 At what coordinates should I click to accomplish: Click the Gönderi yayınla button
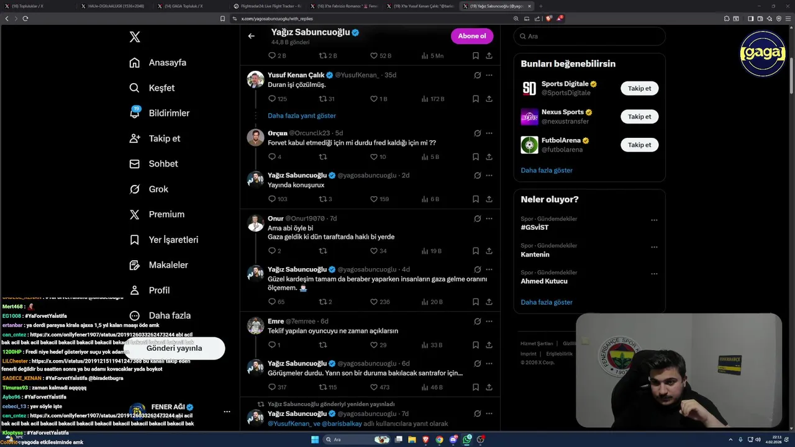click(x=174, y=348)
